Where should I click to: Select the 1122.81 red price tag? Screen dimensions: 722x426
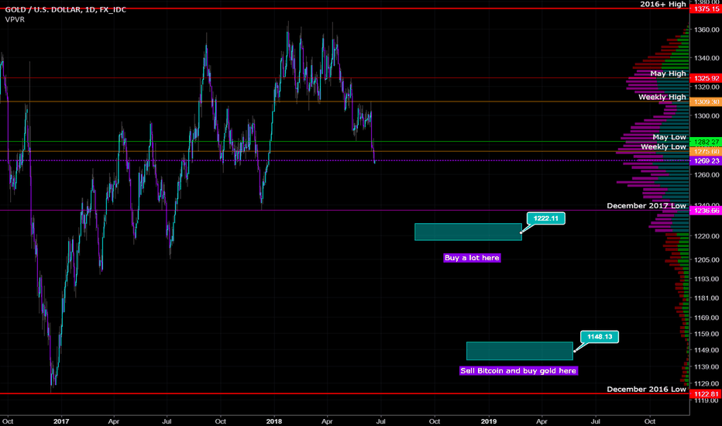(706, 394)
